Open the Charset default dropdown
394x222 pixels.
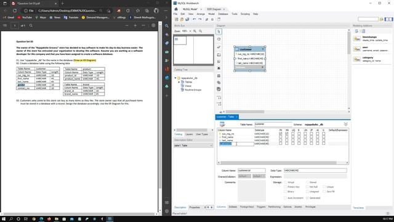244,176
